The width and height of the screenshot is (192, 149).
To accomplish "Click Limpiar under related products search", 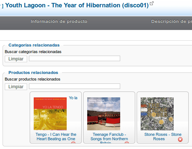I will [x=16, y=87].
